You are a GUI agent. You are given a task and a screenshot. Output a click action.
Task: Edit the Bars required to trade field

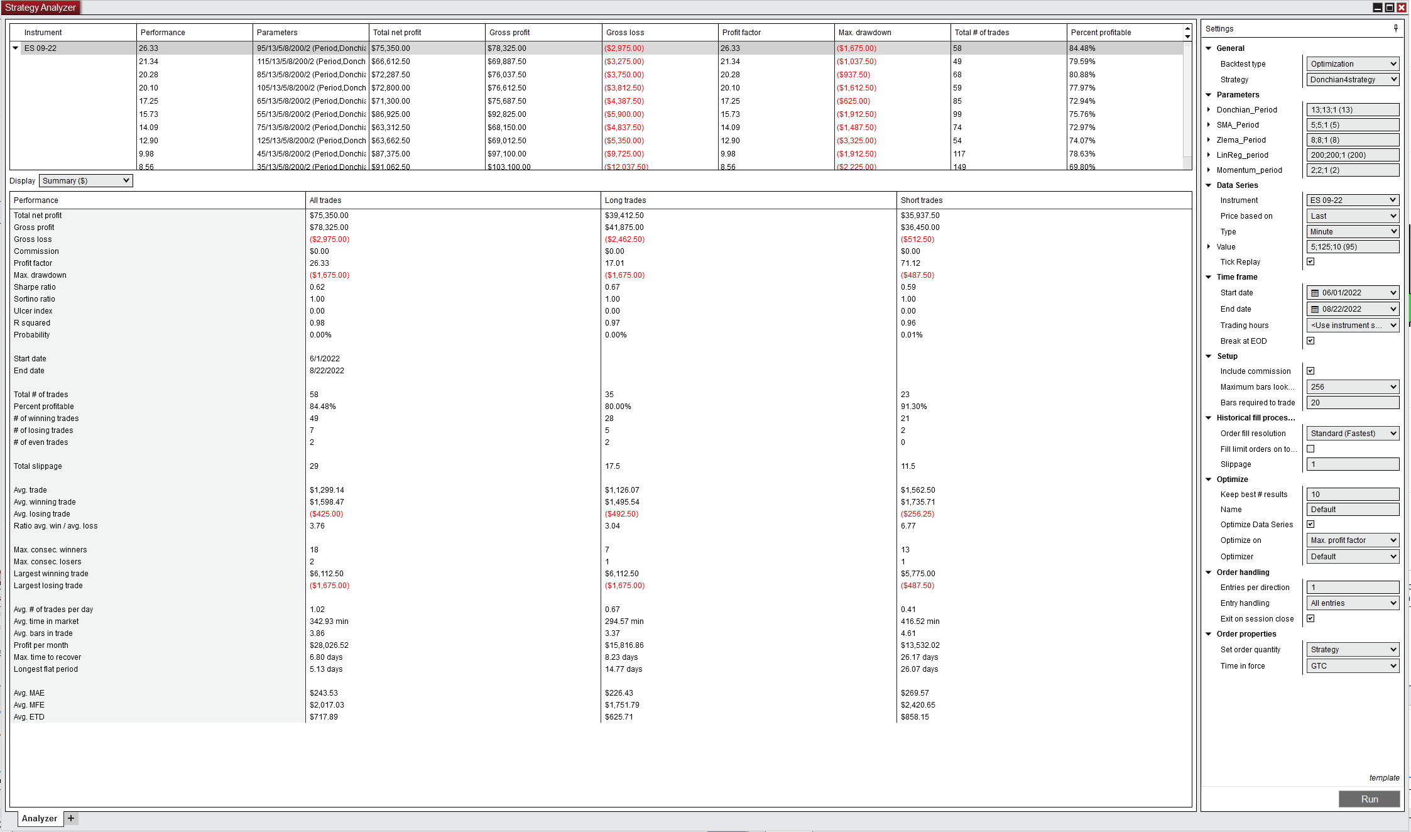coord(1353,402)
